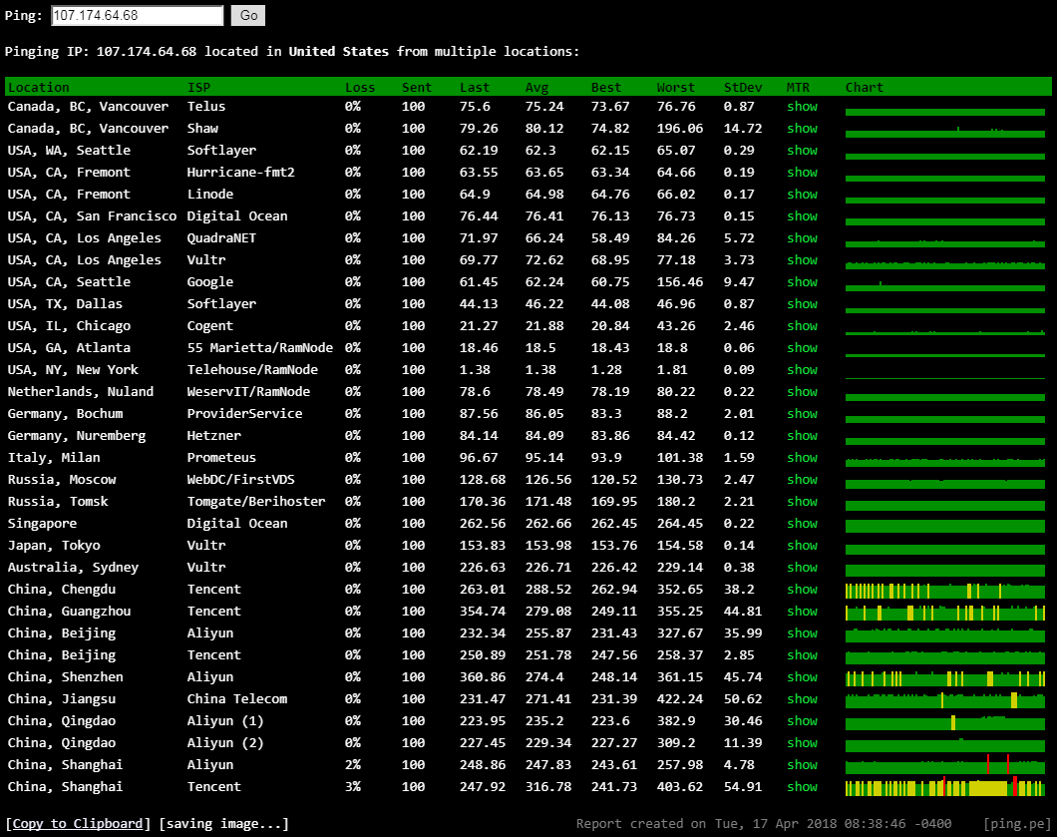Click the Shanghai Aliyun latency chart

tap(944, 765)
